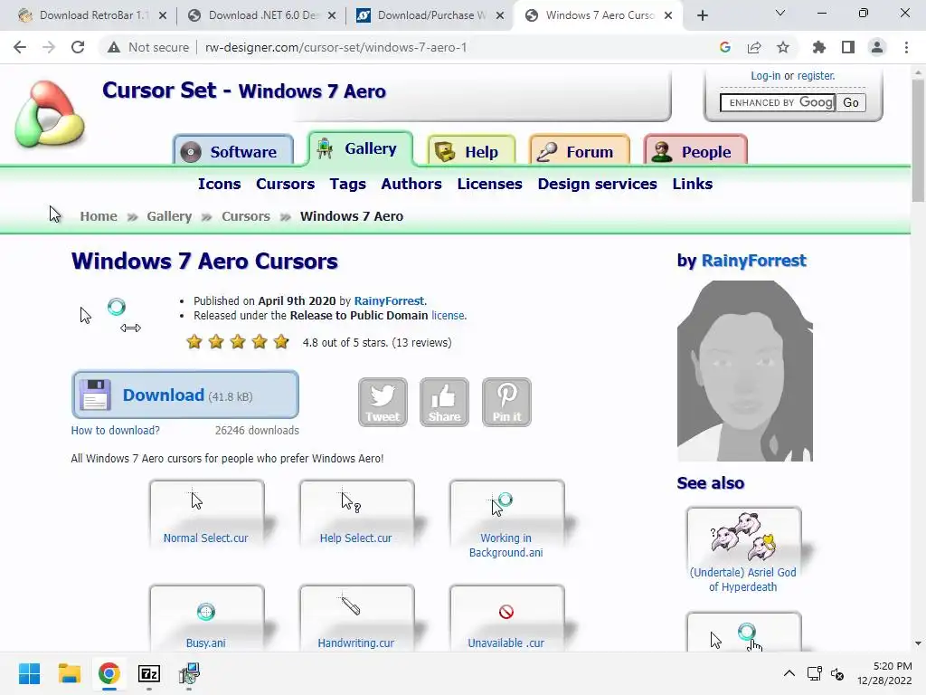926x695 pixels.
Task: Open a new browser tab
Action: click(702, 15)
